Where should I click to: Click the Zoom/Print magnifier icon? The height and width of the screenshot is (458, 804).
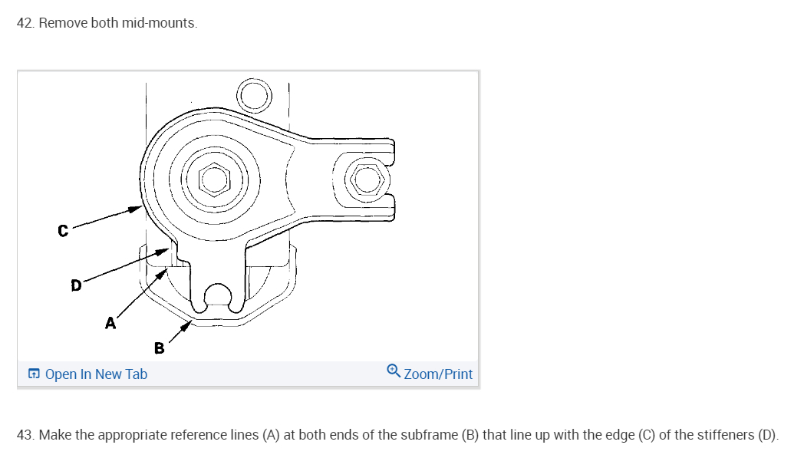(394, 371)
